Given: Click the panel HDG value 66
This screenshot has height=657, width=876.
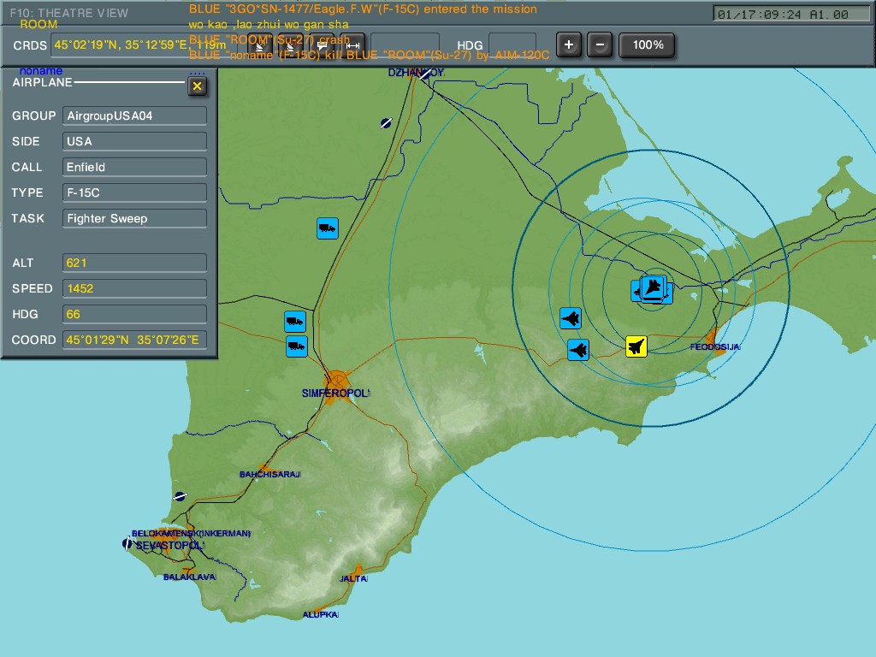Looking at the screenshot, I should pyautogui.click(x=134, y=315).
